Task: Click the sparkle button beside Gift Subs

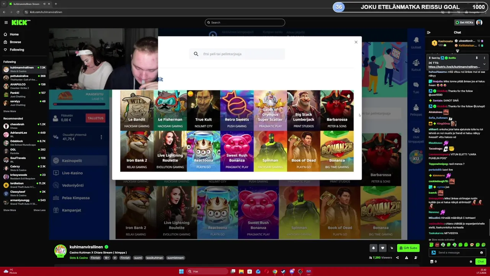Action: (392, 248)
